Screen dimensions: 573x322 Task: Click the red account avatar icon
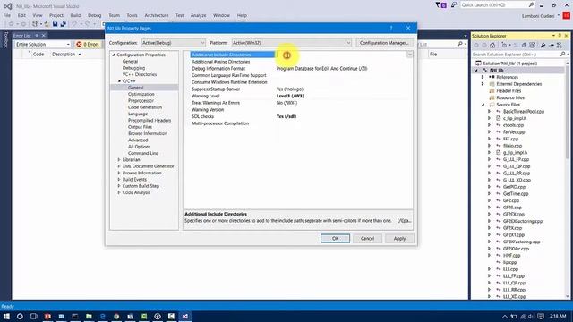pos(566,15)
